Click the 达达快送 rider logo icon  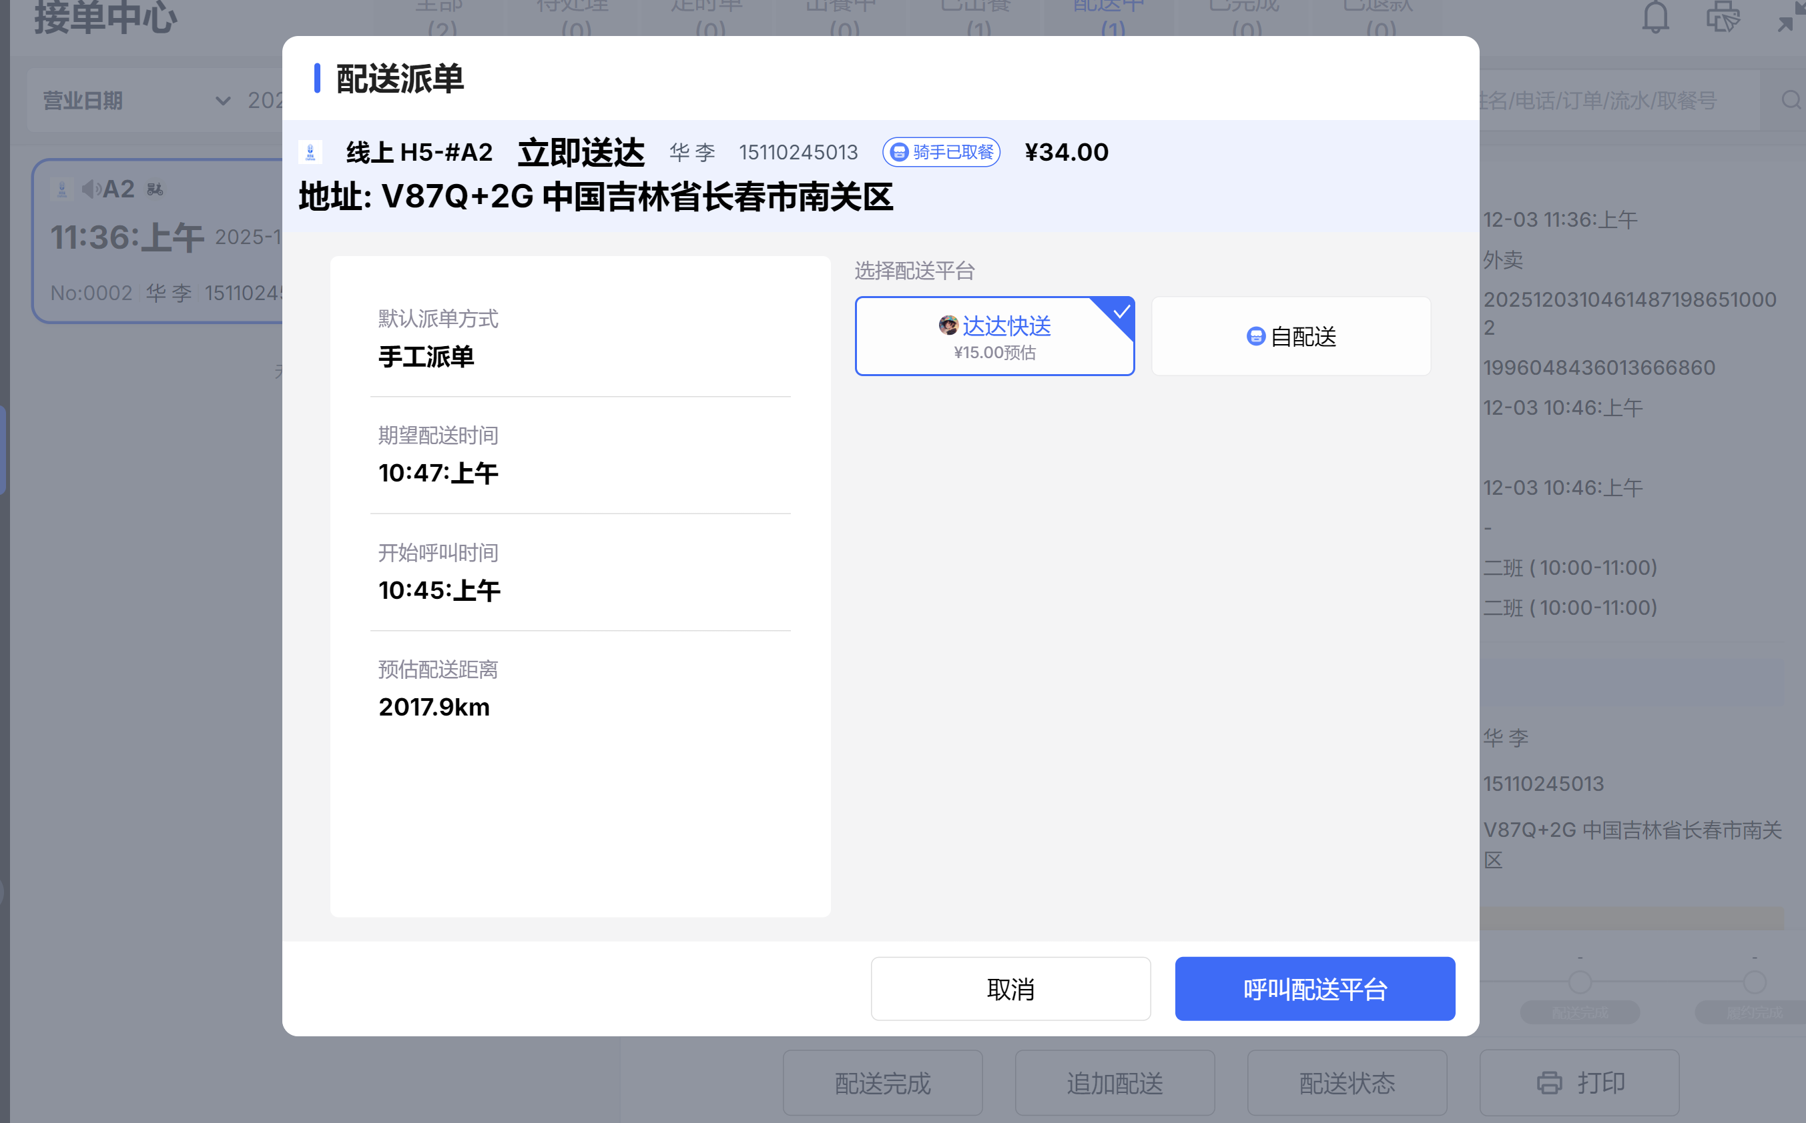pyautogui.click(x=948, y=325)
